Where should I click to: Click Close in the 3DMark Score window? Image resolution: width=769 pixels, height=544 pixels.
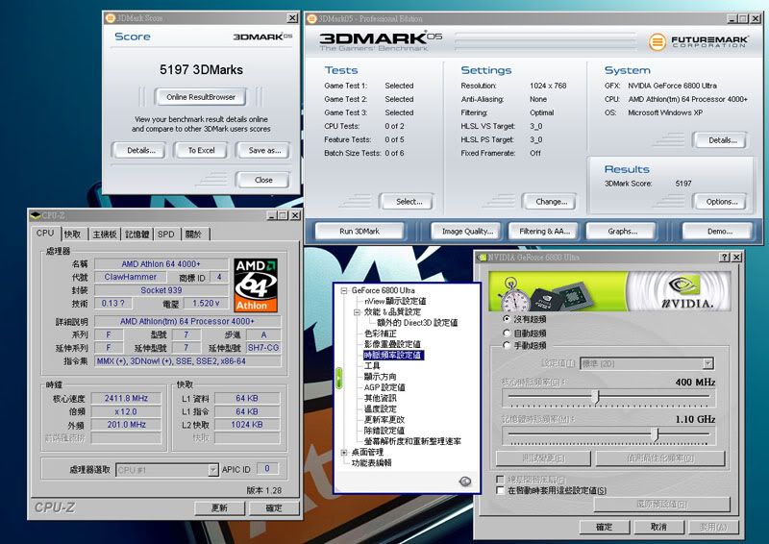(263, 180)
